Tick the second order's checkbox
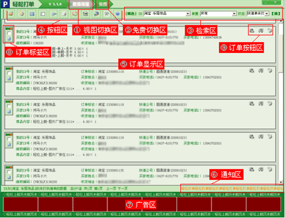 [x=9, y=73]
